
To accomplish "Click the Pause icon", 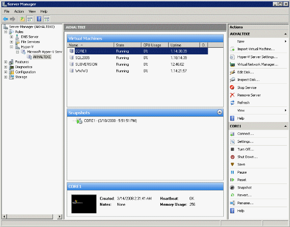I will point(232,172).
